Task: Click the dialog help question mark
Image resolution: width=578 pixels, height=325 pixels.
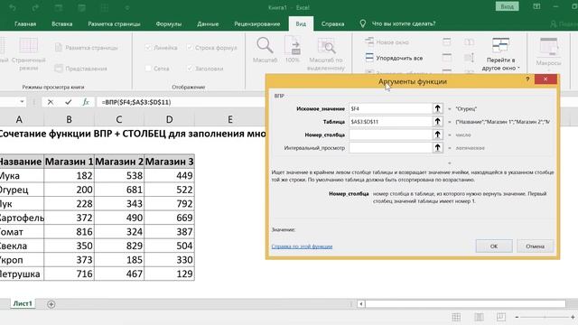Action: [527, 79]
